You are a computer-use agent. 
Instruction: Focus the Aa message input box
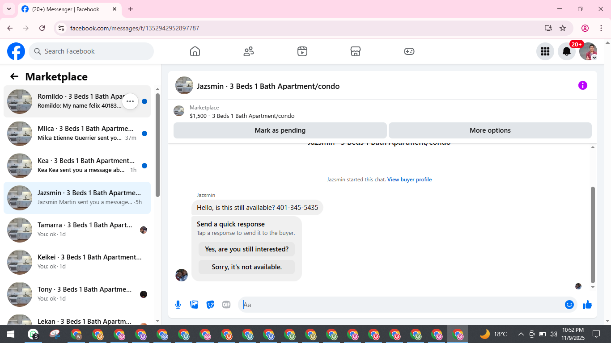[401, 305]
